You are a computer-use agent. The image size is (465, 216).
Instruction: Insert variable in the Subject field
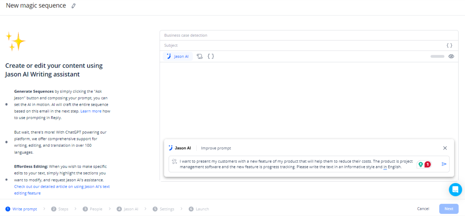click(x=449, y=45)
